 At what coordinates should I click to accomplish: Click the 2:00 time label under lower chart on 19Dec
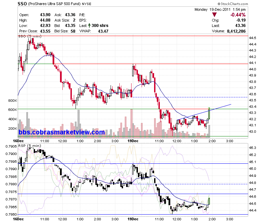(212, 219)
